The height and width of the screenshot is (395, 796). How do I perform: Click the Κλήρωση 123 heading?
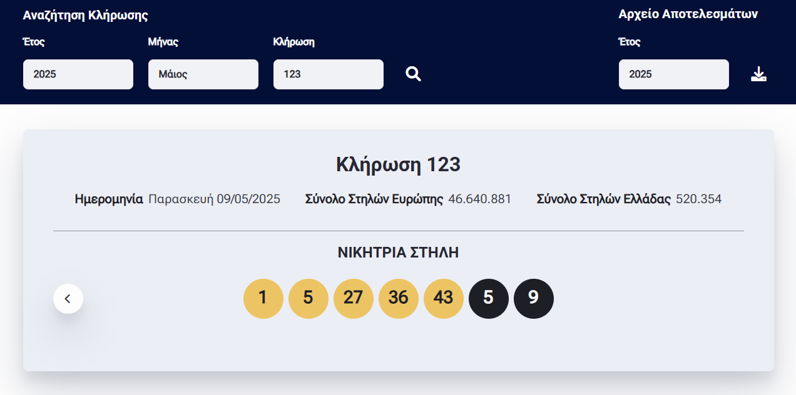tap(398, 165)
